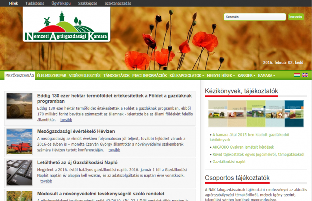Click tovább link in Hévíz article

pos(114,150)
